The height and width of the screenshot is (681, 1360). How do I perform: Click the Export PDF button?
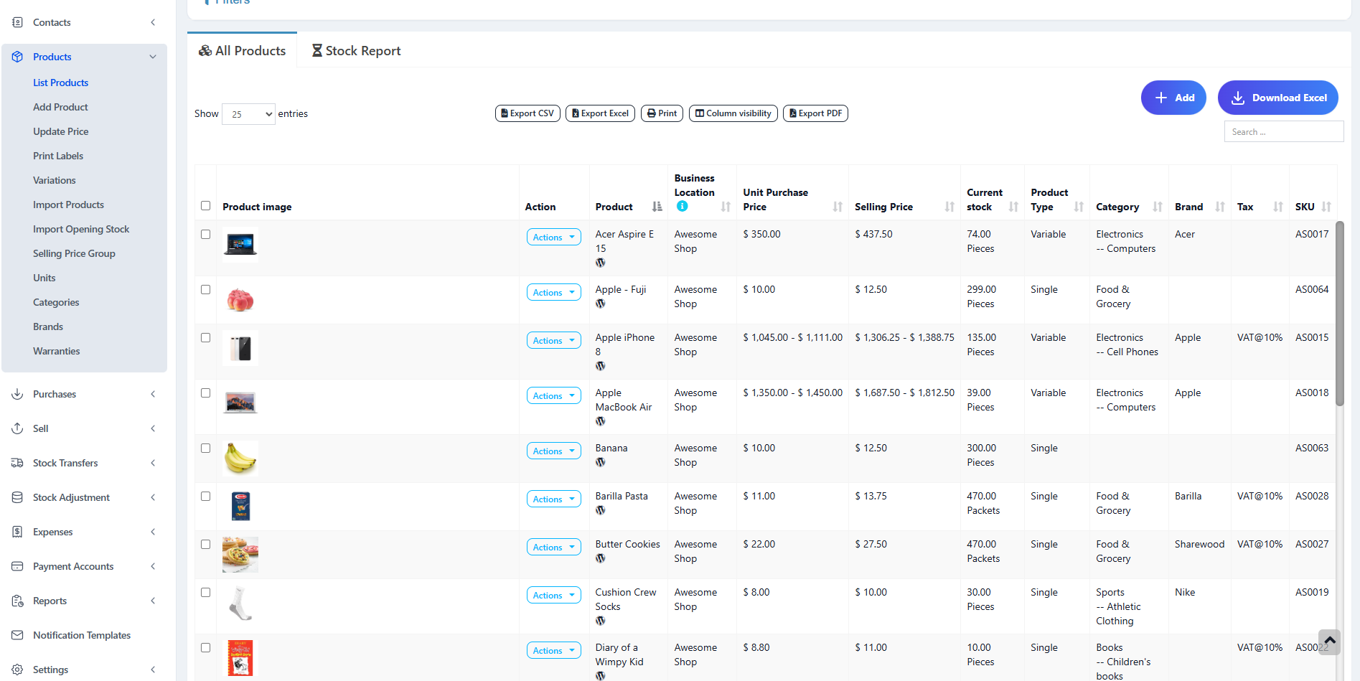(x=815, y=113)
